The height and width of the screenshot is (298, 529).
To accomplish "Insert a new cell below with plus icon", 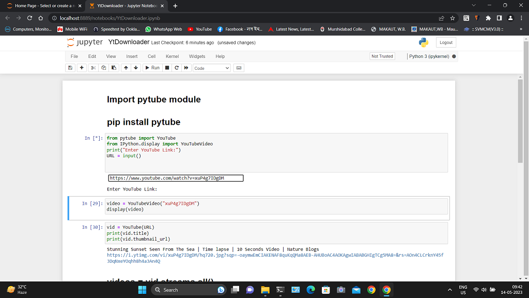I will point(82,68).
